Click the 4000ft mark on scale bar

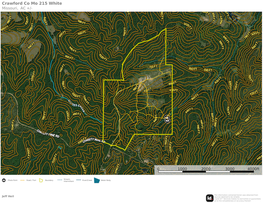point(253,169)
